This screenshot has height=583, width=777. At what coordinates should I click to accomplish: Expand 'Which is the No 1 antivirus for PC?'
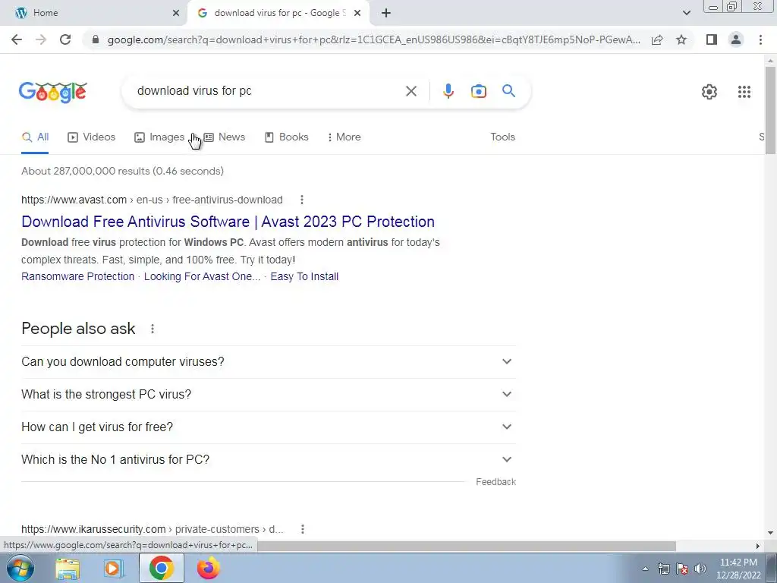coord(269,459)
